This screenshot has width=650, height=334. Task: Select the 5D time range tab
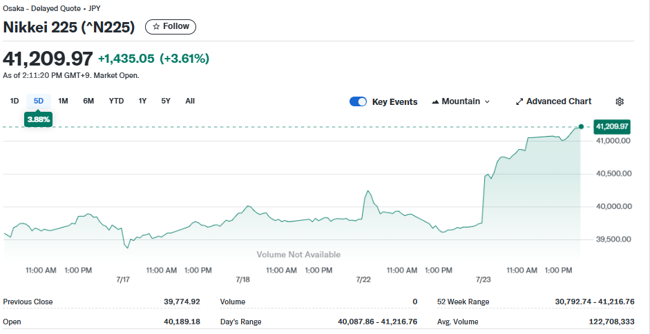coord(39,101)
